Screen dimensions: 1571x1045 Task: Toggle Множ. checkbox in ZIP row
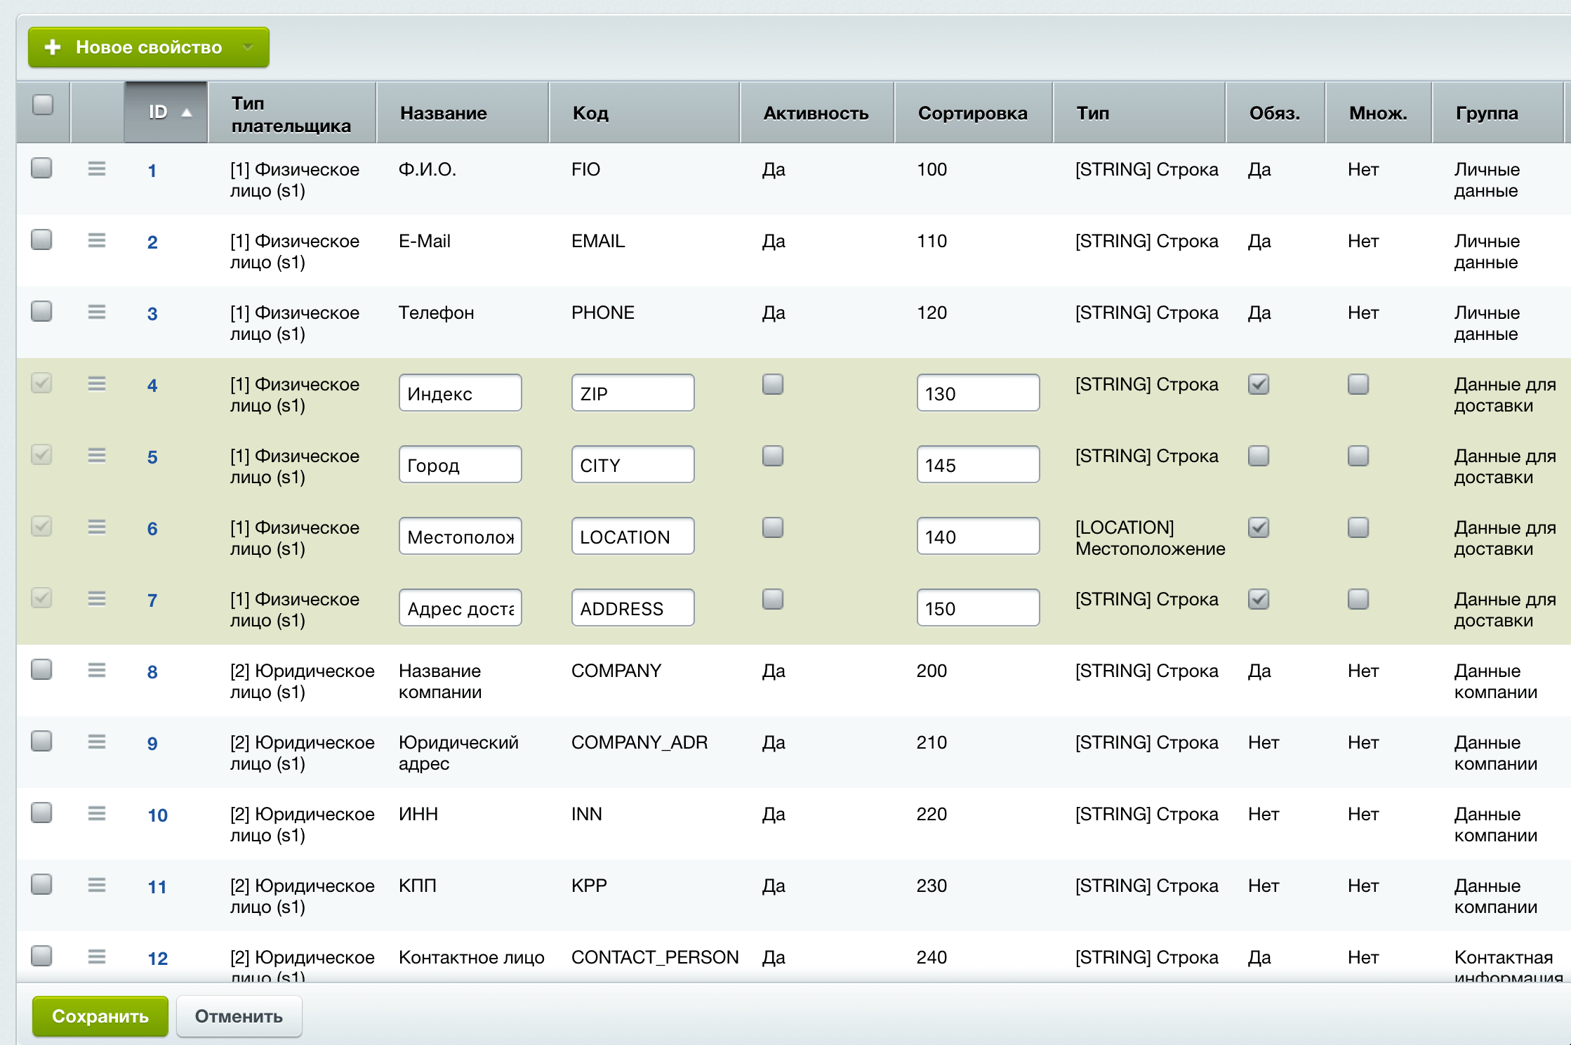coord(1358,384)
